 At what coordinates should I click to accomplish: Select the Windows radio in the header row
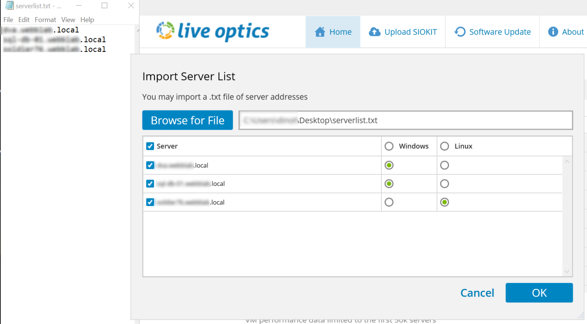(389, 146)
